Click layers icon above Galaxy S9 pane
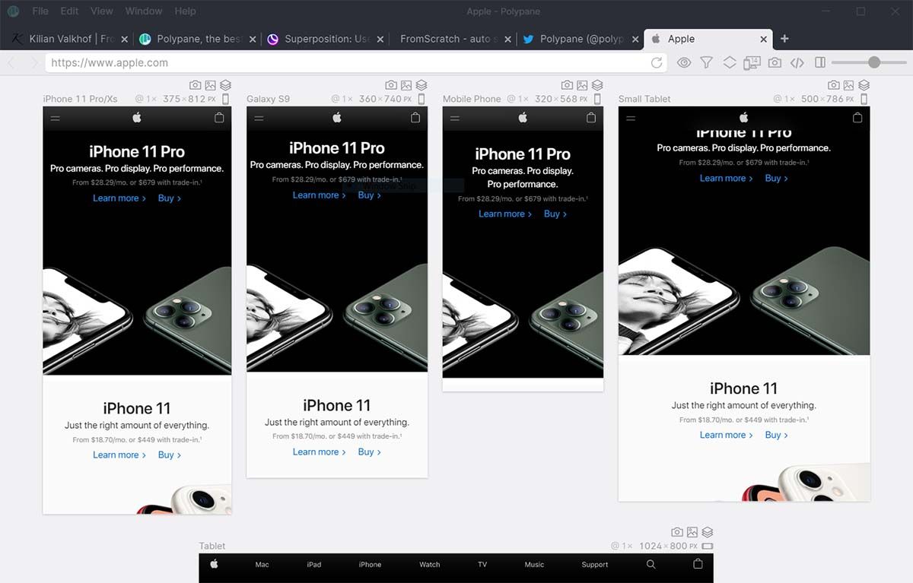This screenshot has height=583, width=913. 422,86
